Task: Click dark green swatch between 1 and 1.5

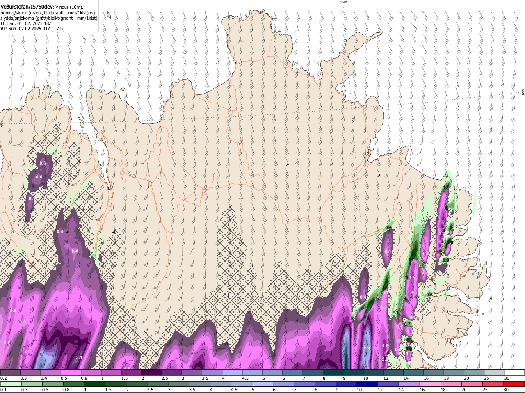Action: coord(94,384)
